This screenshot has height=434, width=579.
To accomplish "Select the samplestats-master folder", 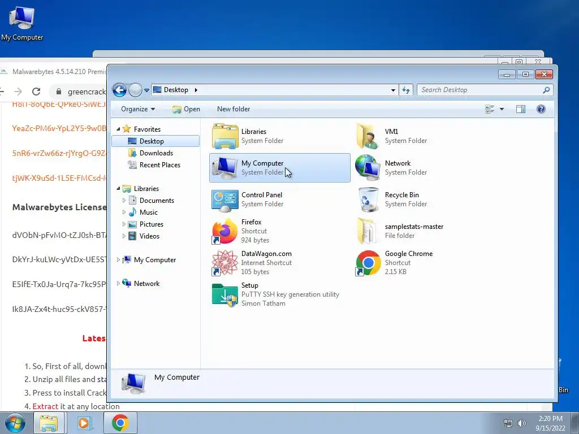I will coord(401,231).
